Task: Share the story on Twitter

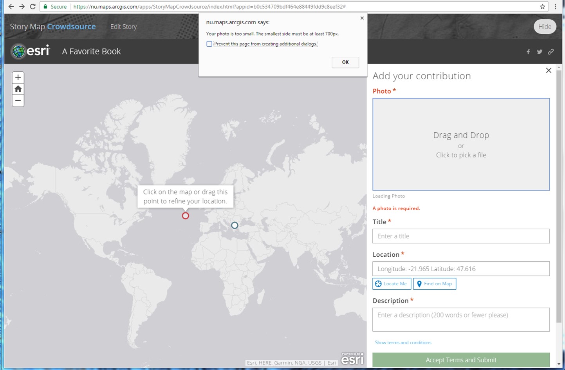Action: click(x=540, y=52)
